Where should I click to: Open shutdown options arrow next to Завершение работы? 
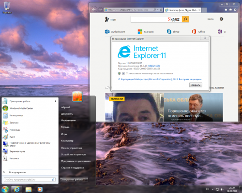click(x=86, y=179)
